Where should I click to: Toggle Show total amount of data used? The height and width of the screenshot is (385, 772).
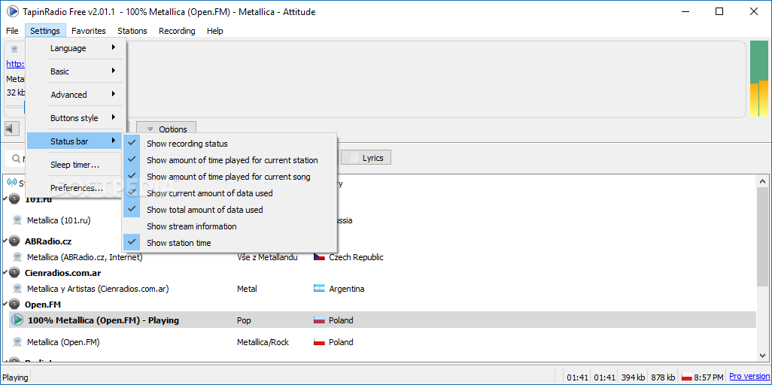[x=229, y=209]
